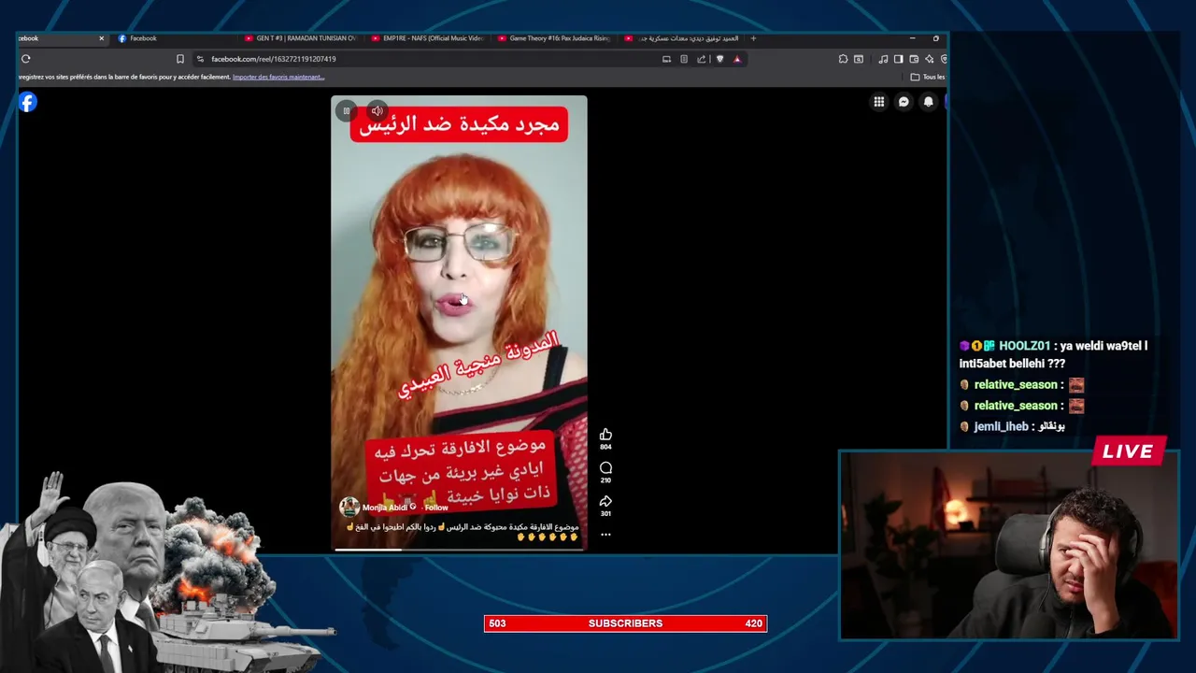
Task: Open Facebook Messenger icon
Action: pyautogui.click(x=904, y=102)
